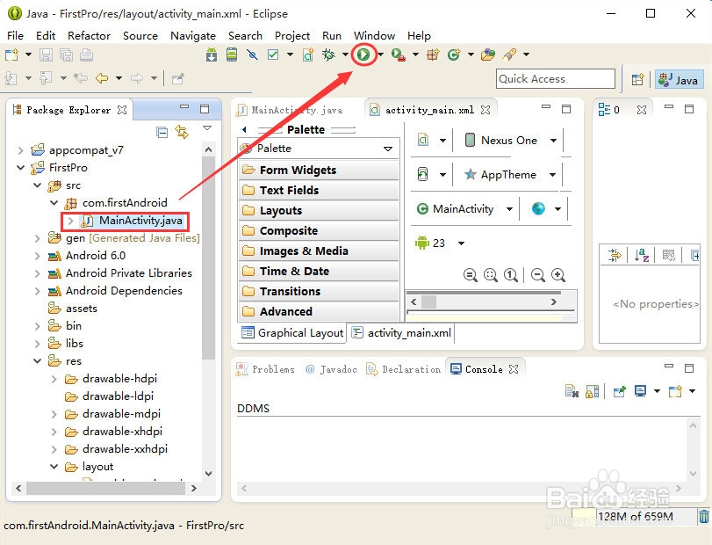This screenshot has width=712, height=545.
Task: Click the Scroll Lock icon in Console toolbar
Action: pos(592,391)
